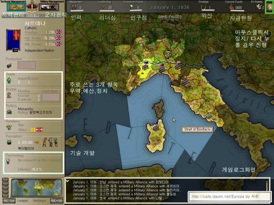The height and width of the screenshot is (205, 274).
Task: Click the Ledger button
Action: pos(22,201)
